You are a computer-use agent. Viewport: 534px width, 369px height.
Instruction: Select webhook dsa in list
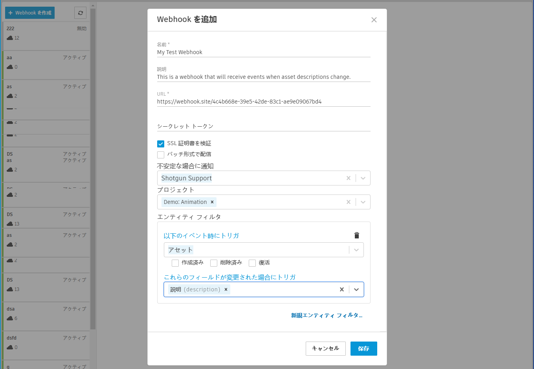pos(46,316)
